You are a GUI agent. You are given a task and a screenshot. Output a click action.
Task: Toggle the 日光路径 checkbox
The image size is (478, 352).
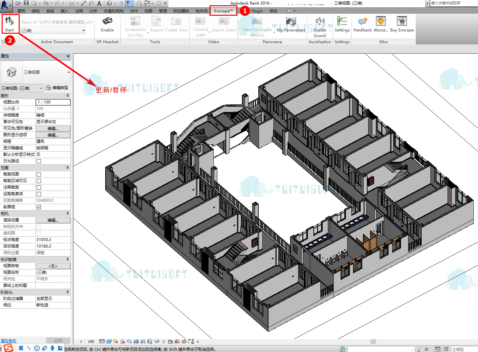point(39,161)
